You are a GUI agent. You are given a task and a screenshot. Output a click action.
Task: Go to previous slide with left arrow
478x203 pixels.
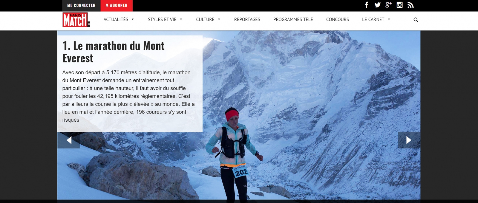click(69, 140)
